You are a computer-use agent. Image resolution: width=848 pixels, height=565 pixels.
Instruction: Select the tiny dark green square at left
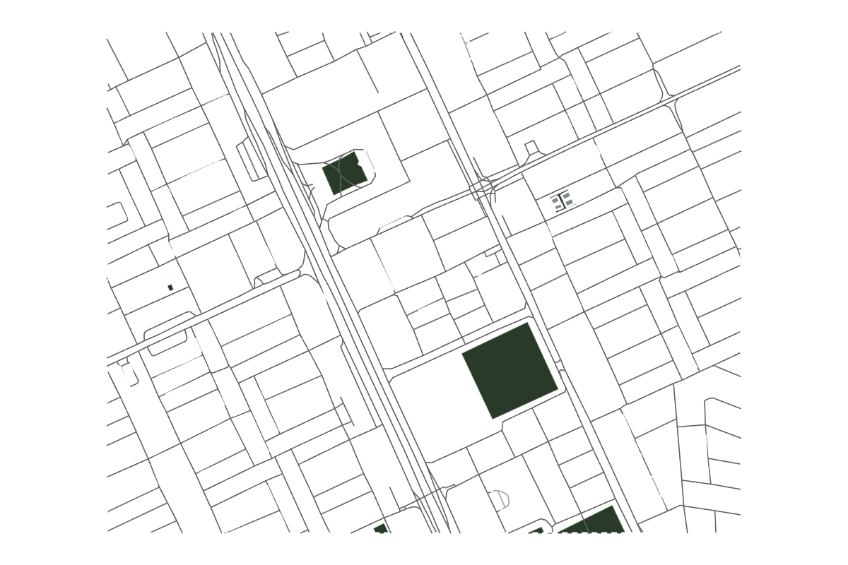click(170, 287)
